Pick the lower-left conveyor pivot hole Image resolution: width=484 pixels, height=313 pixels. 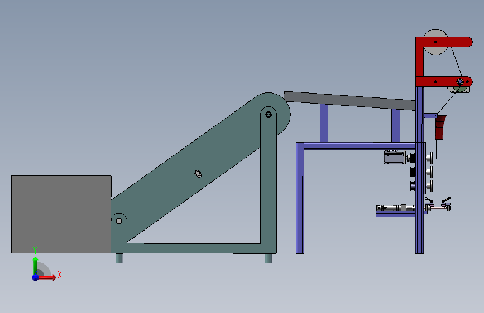point(119,221)
